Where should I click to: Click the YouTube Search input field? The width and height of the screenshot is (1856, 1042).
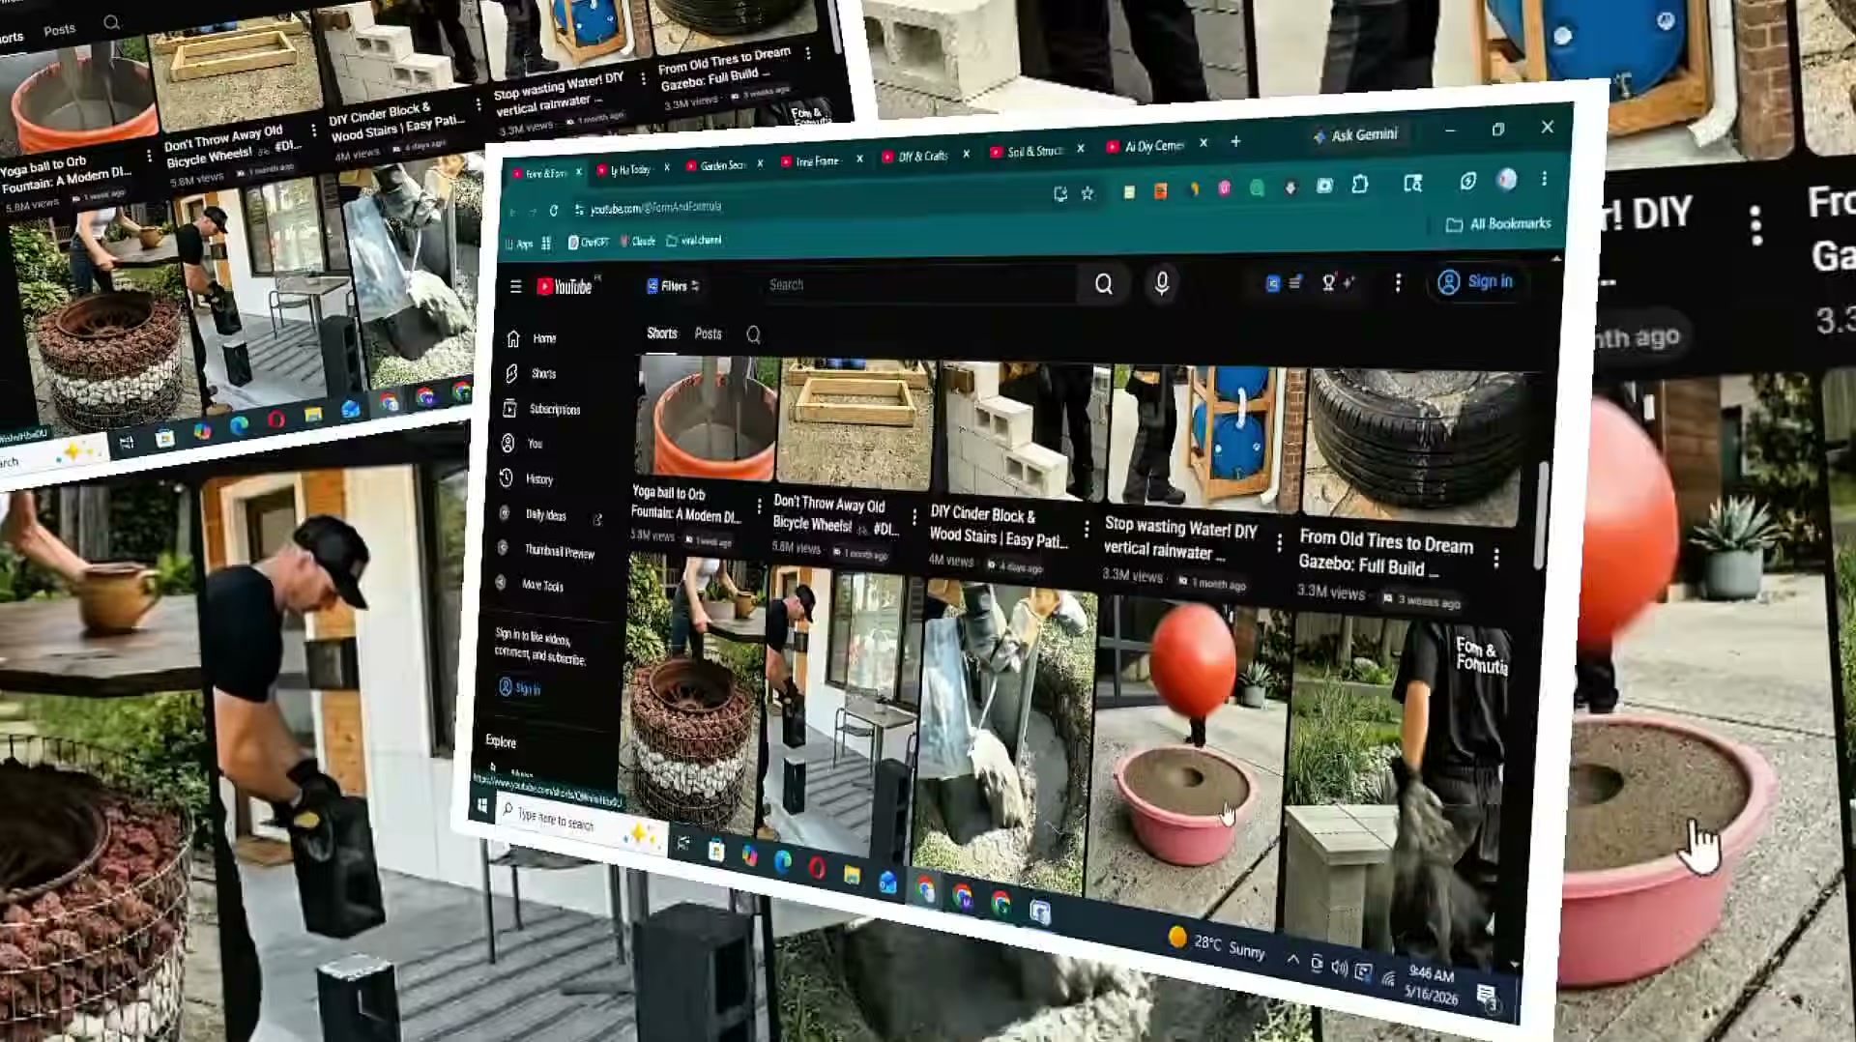pos(918,284)
